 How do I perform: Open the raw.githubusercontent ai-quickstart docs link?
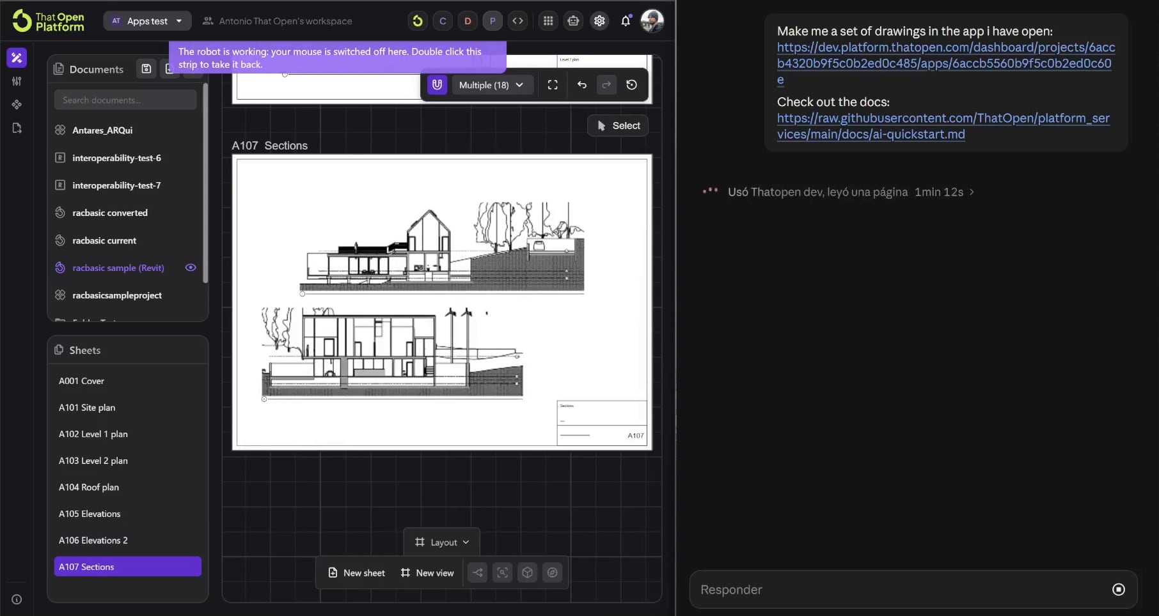(943, 126)
